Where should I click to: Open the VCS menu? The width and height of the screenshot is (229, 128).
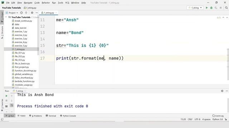[67, 2]
